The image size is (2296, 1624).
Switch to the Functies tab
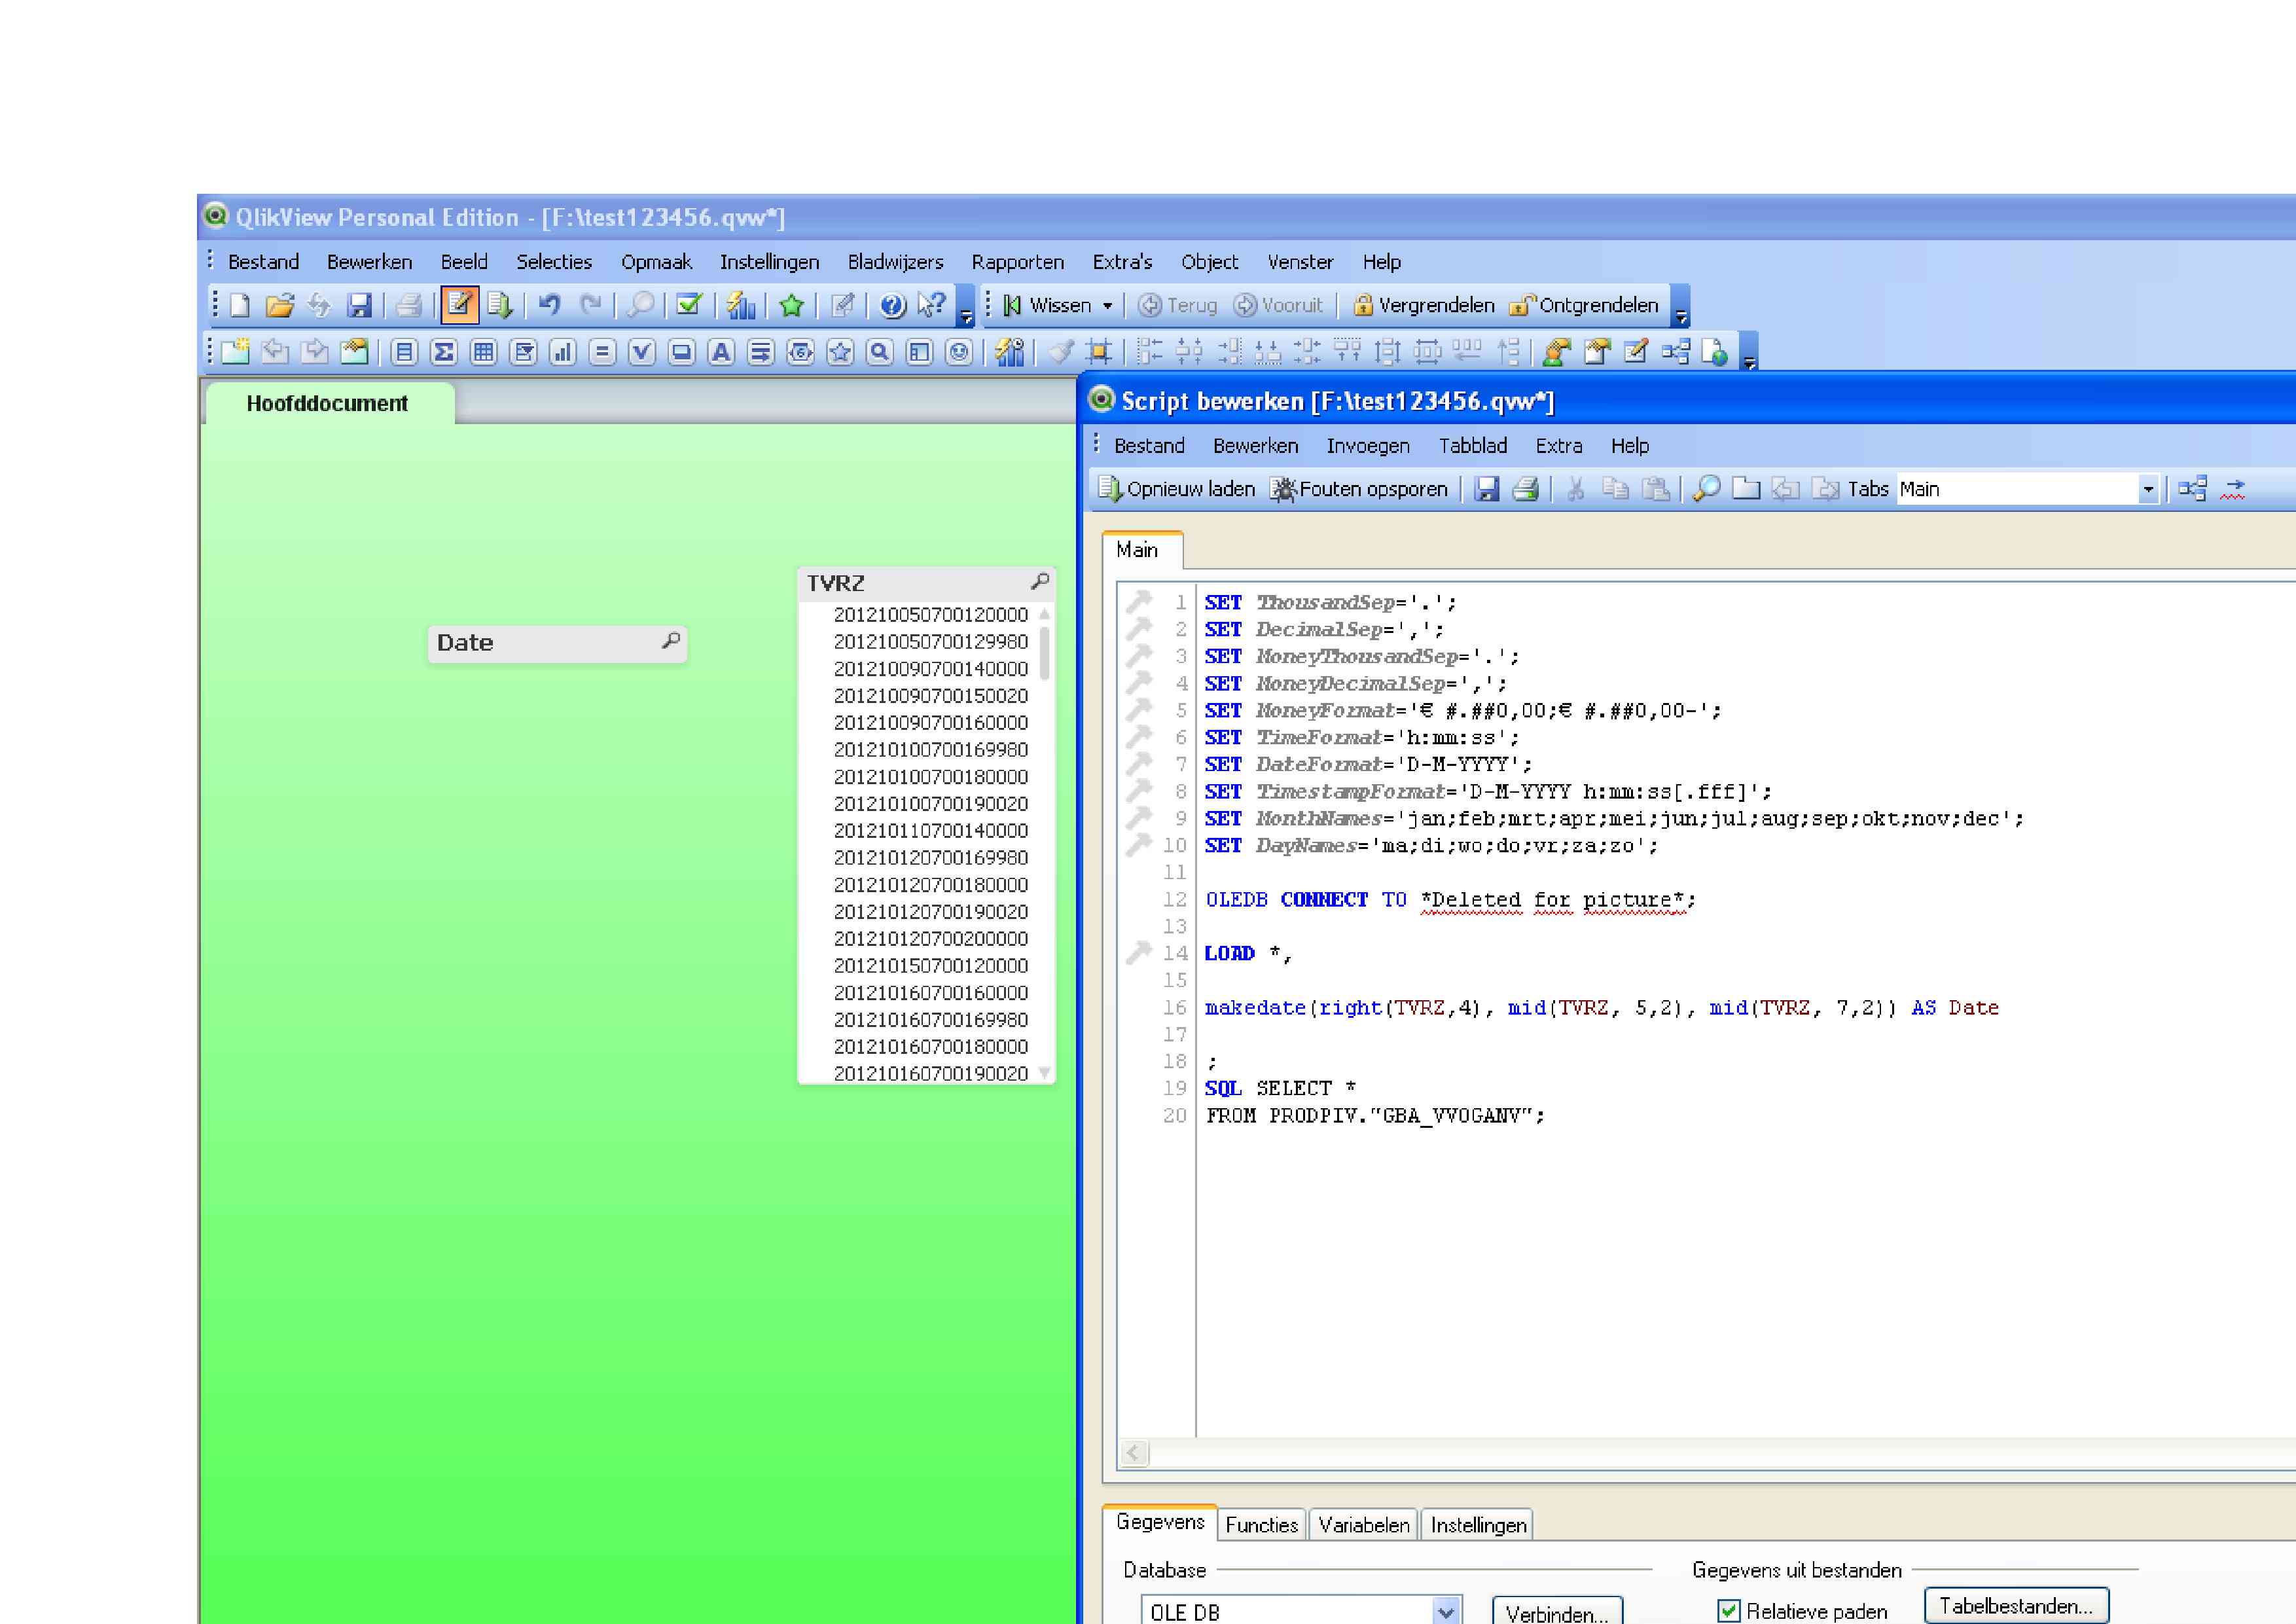point(1261,1525)
